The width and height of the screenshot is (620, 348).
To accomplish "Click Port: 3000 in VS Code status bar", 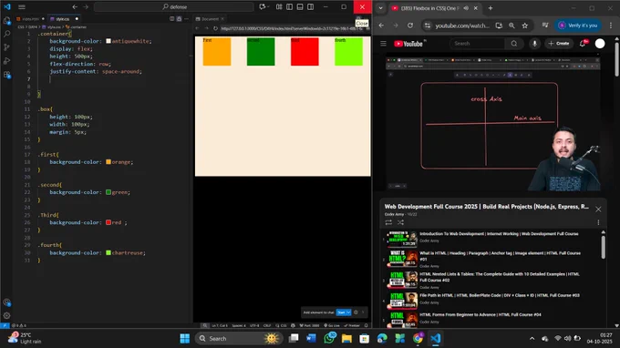I will (x=309, y=325).
